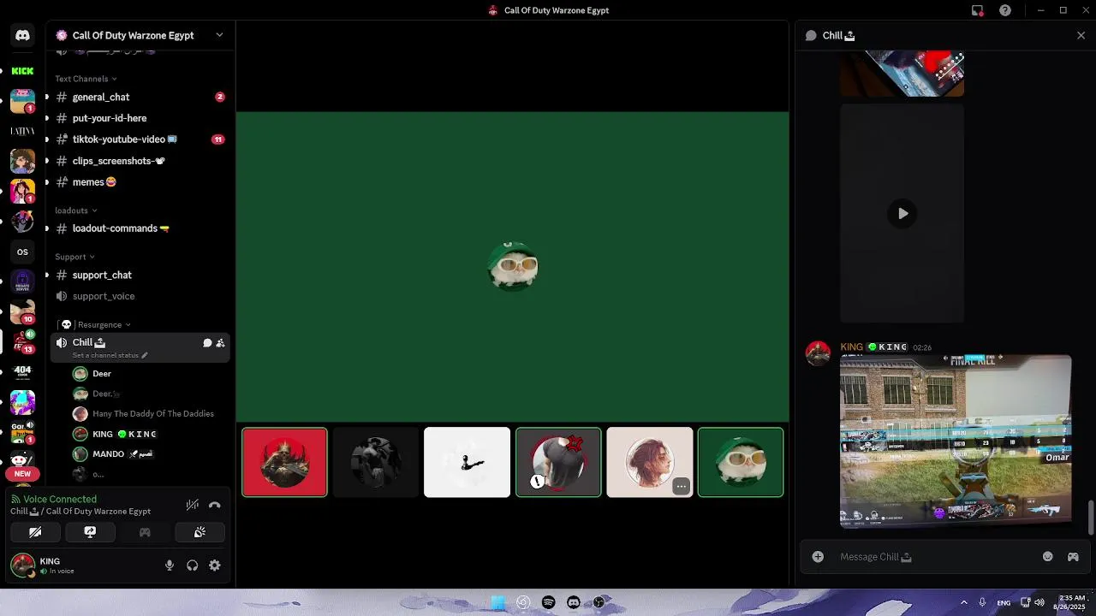Collapse the Support category
The image size is (1096, 616).
pos(74,257)
